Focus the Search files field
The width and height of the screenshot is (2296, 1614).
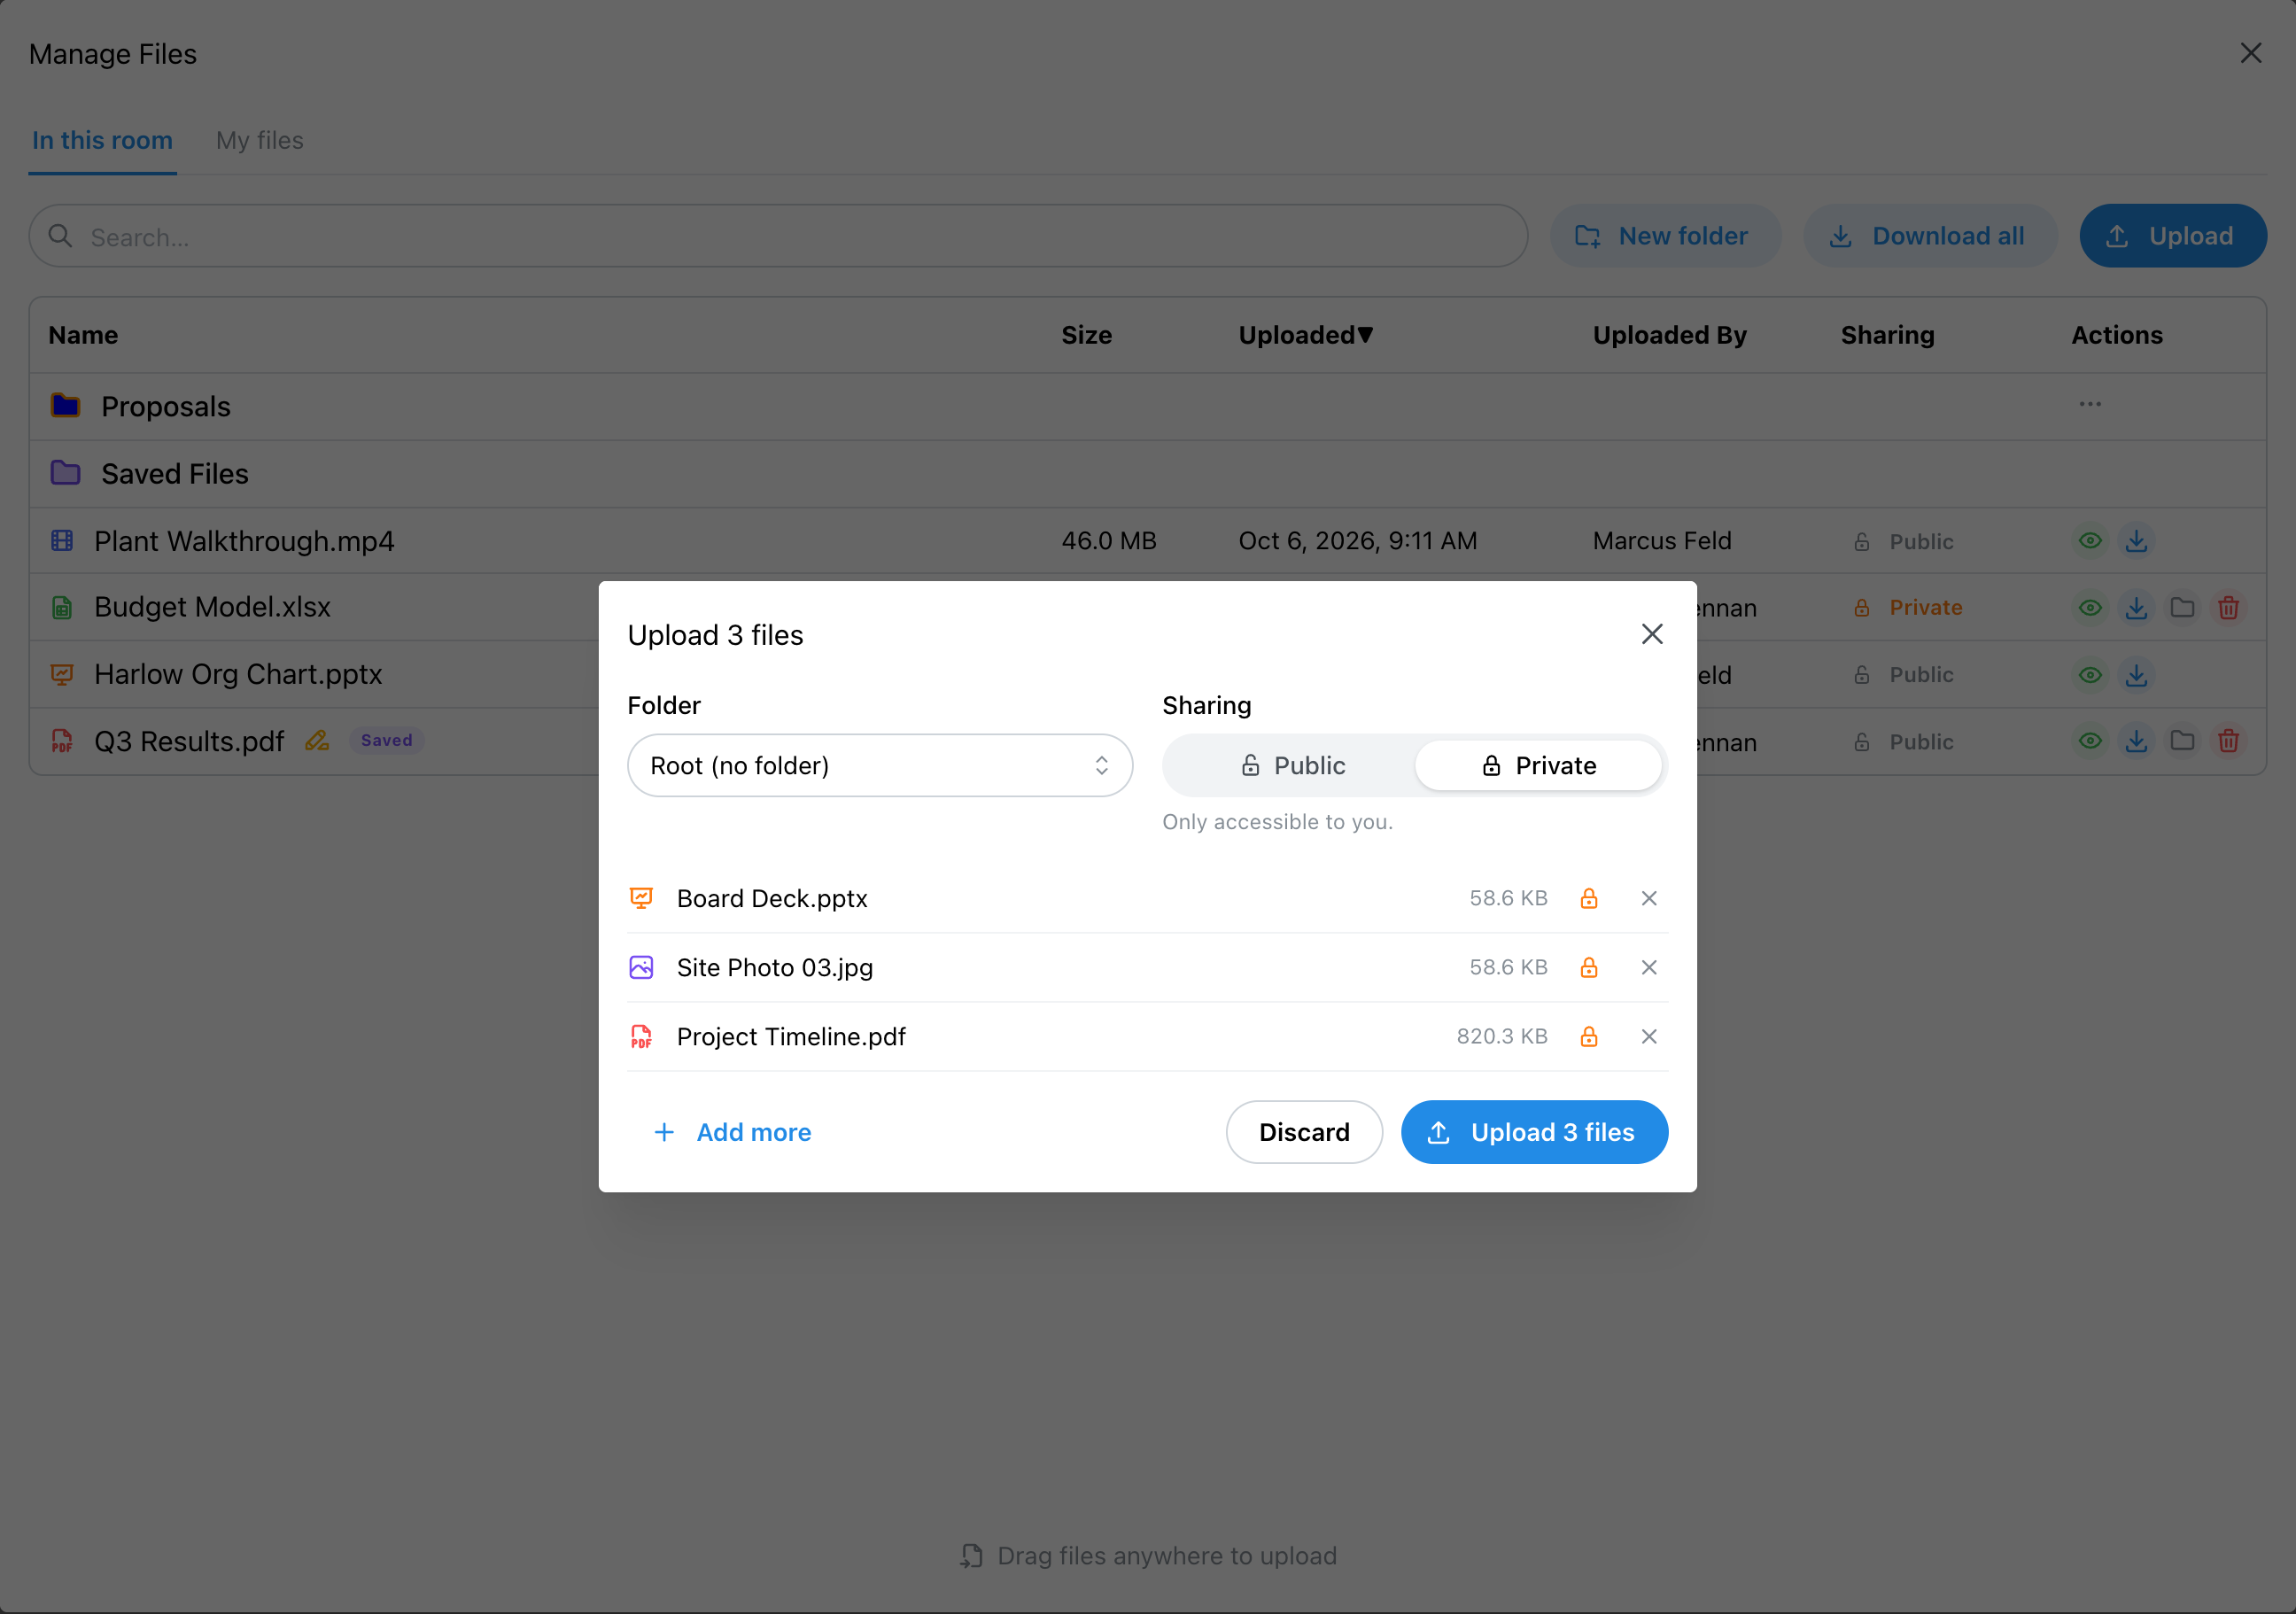(778, 236)
